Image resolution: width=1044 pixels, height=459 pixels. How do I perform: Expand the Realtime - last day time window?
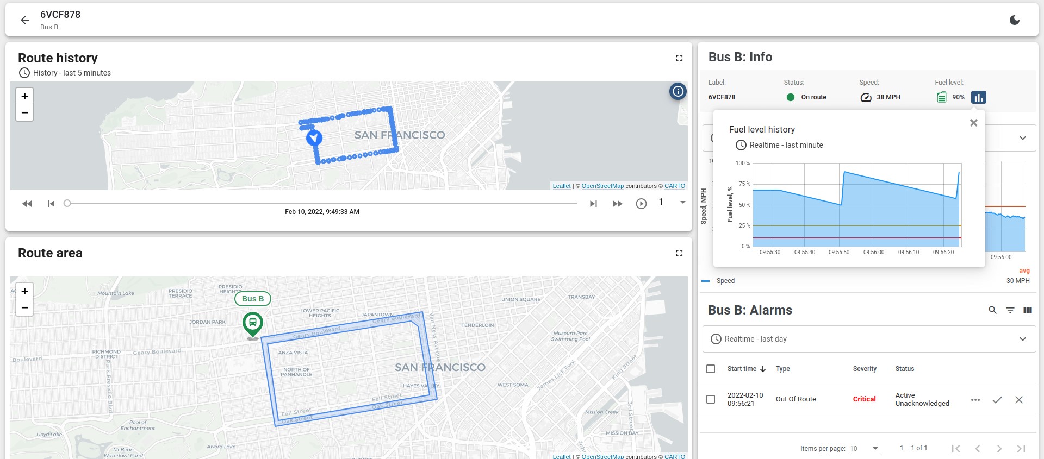point(1022,339)
